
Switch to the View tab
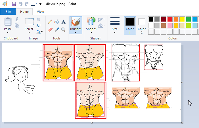[40, 12]
